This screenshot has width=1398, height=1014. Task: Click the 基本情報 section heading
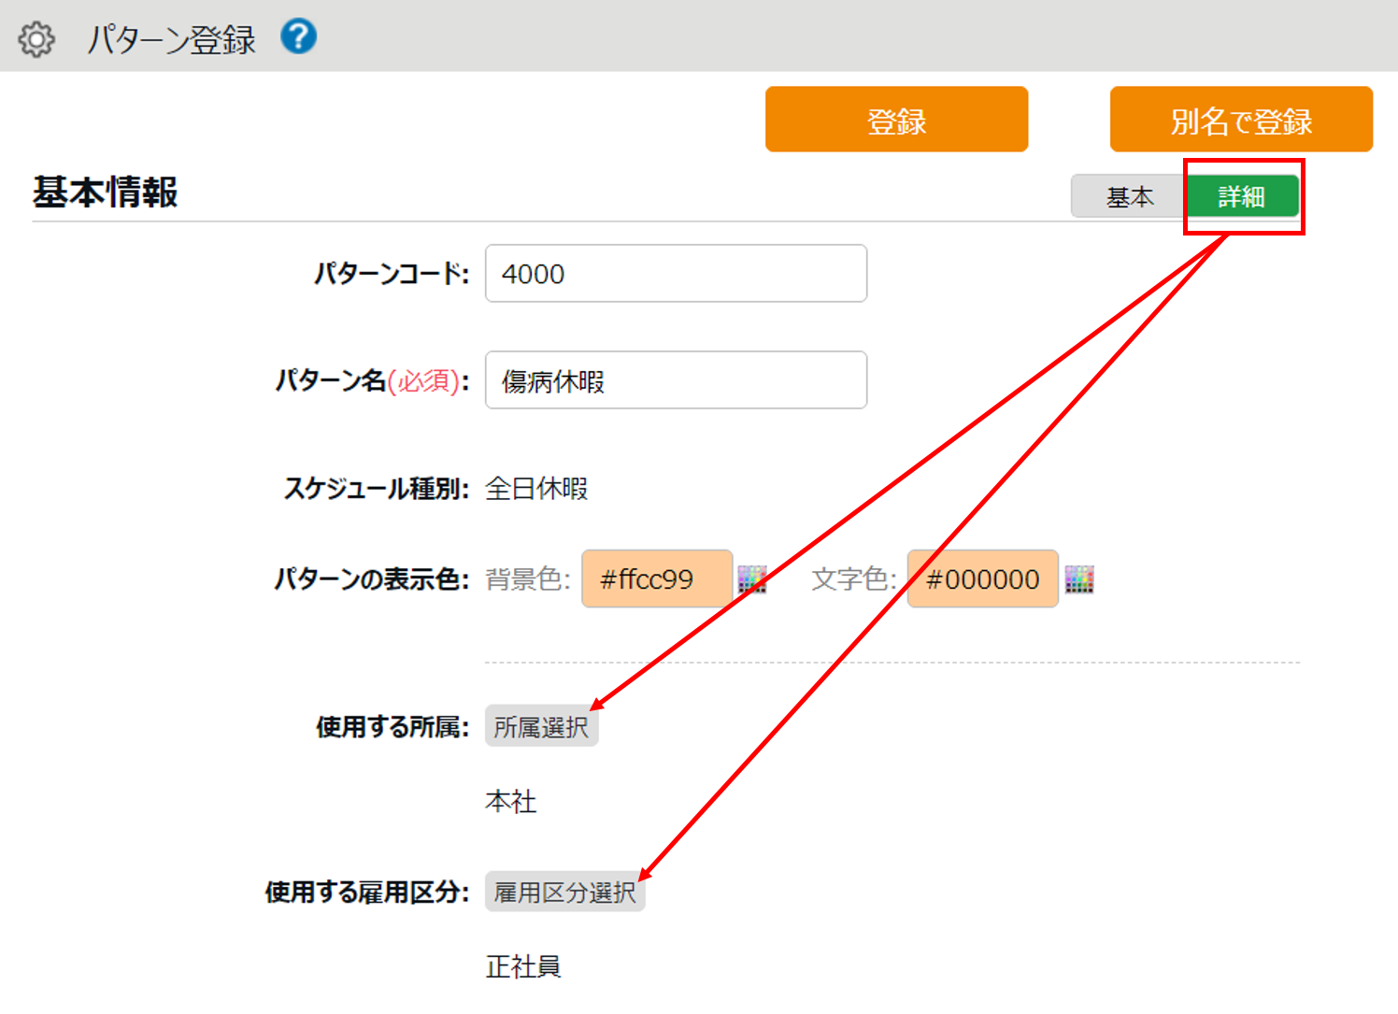pyautogui.click(x=105, y=193)
